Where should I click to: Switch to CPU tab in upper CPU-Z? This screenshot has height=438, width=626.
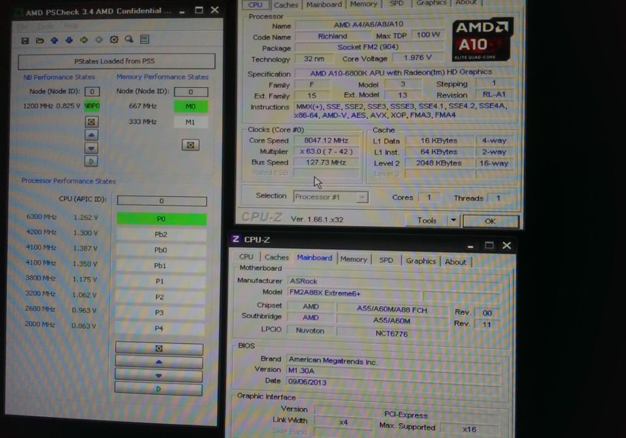tap(255, 5)
